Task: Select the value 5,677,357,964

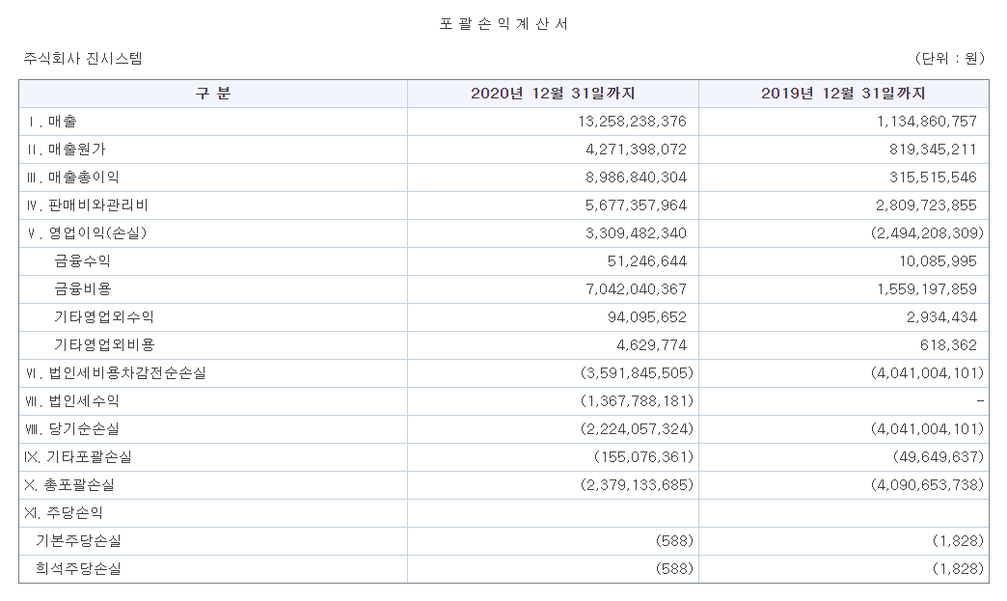Action: 636,205
